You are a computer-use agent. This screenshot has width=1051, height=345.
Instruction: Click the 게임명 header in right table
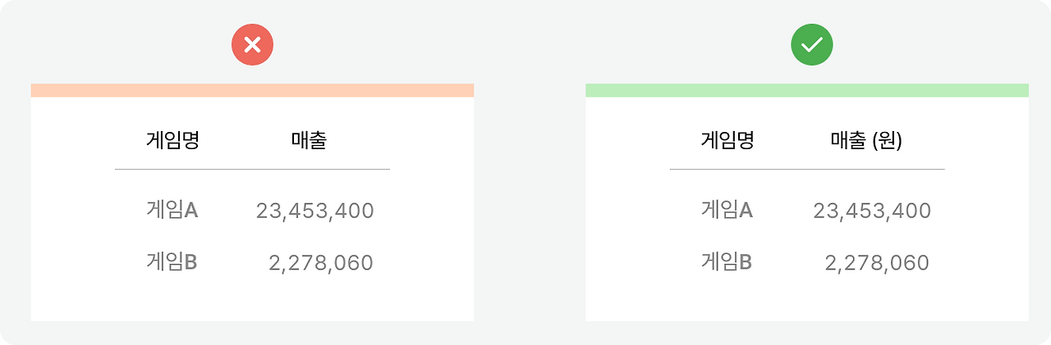tap(727, 140)
